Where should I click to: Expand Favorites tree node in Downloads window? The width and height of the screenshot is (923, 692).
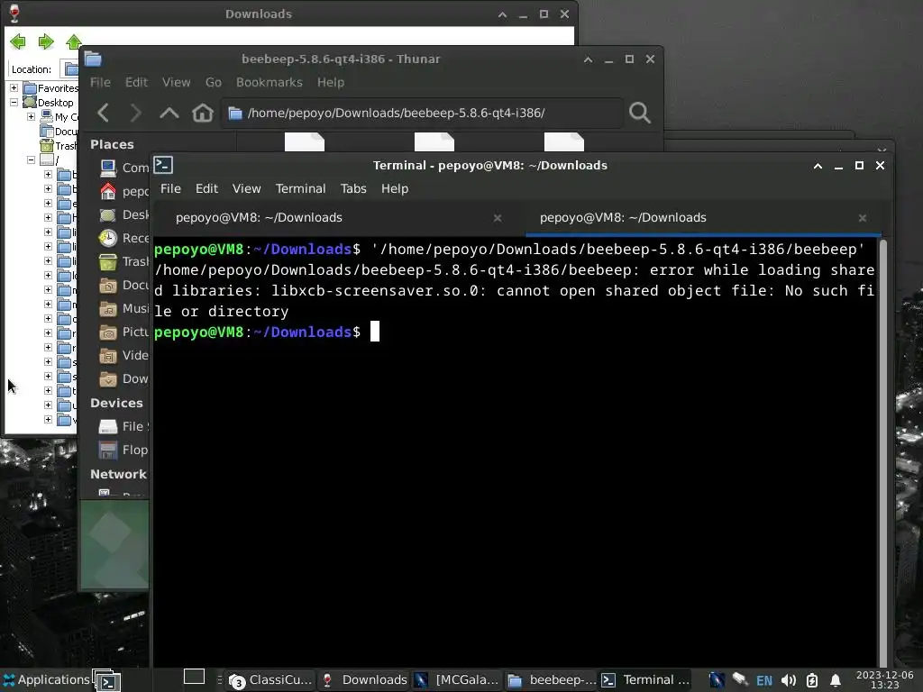tap(14, 87)
